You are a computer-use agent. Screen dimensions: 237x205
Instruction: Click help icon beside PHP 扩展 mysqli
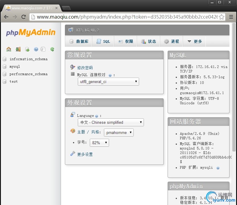(218, 168)
